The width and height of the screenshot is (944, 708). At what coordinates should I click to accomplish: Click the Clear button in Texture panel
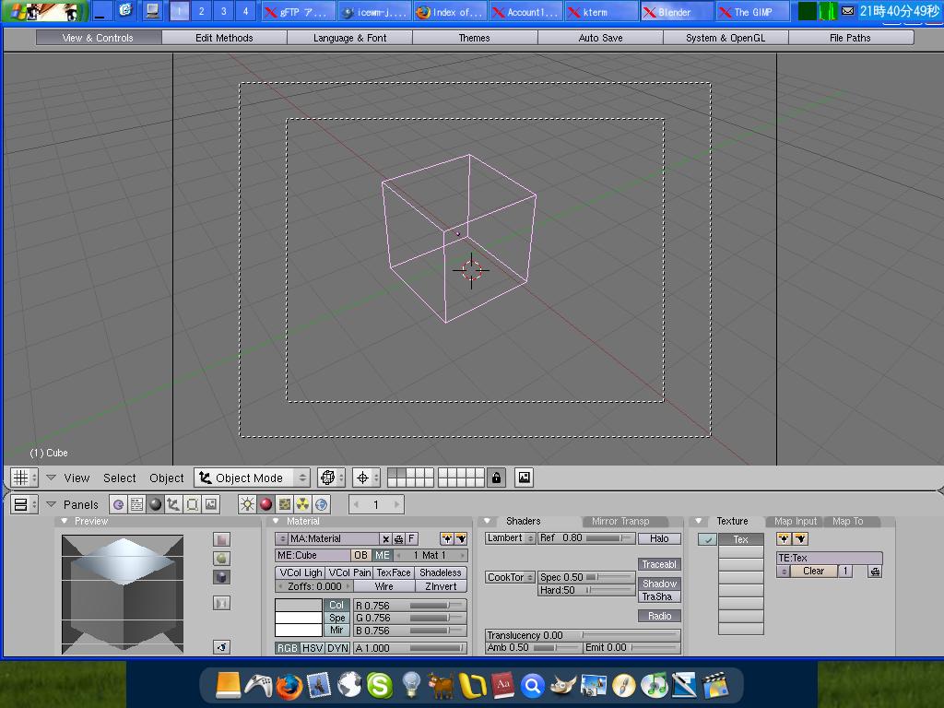point(815,571)
